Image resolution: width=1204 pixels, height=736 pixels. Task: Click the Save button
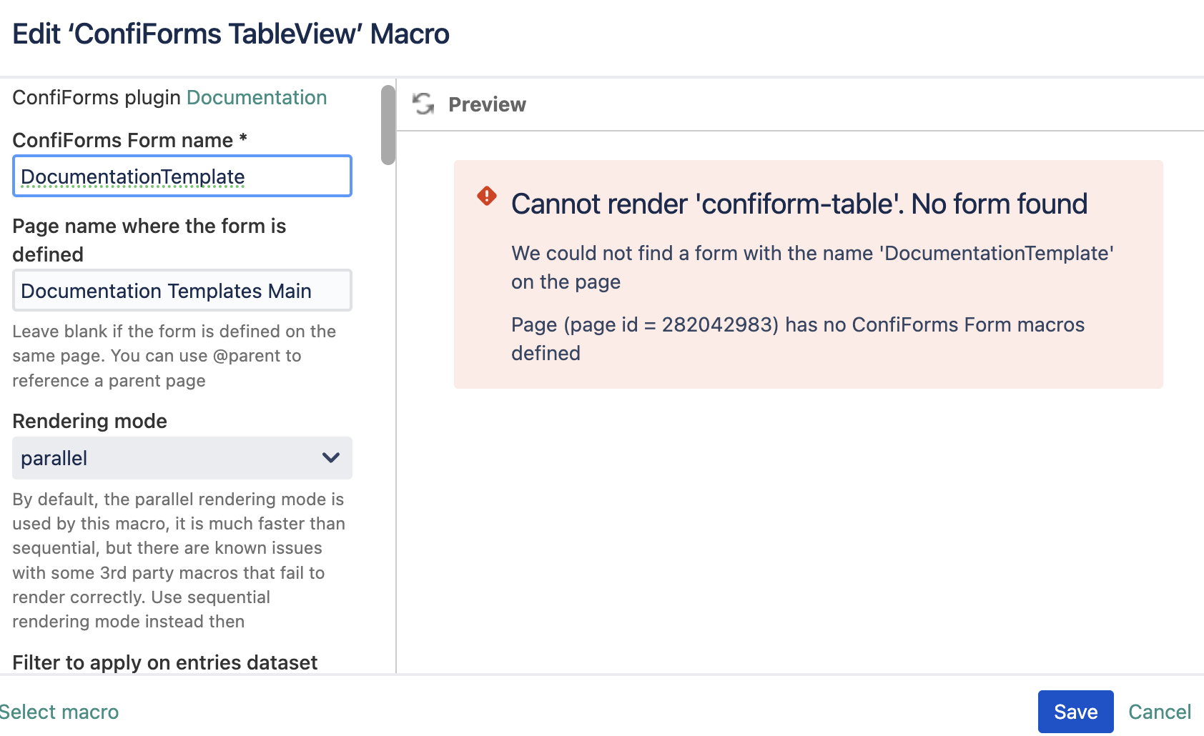coord(1075,712)
